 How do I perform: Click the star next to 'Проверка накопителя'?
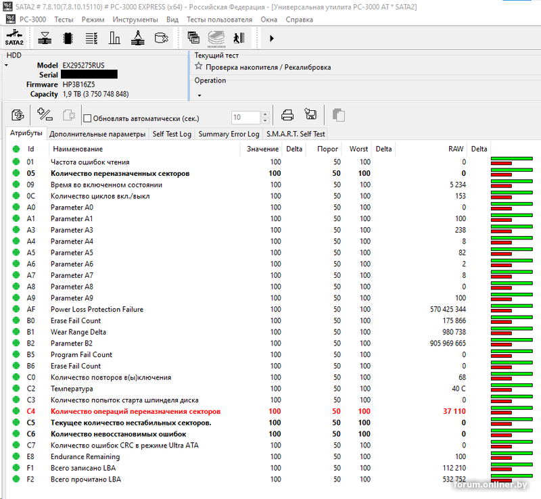click(199, 67)
